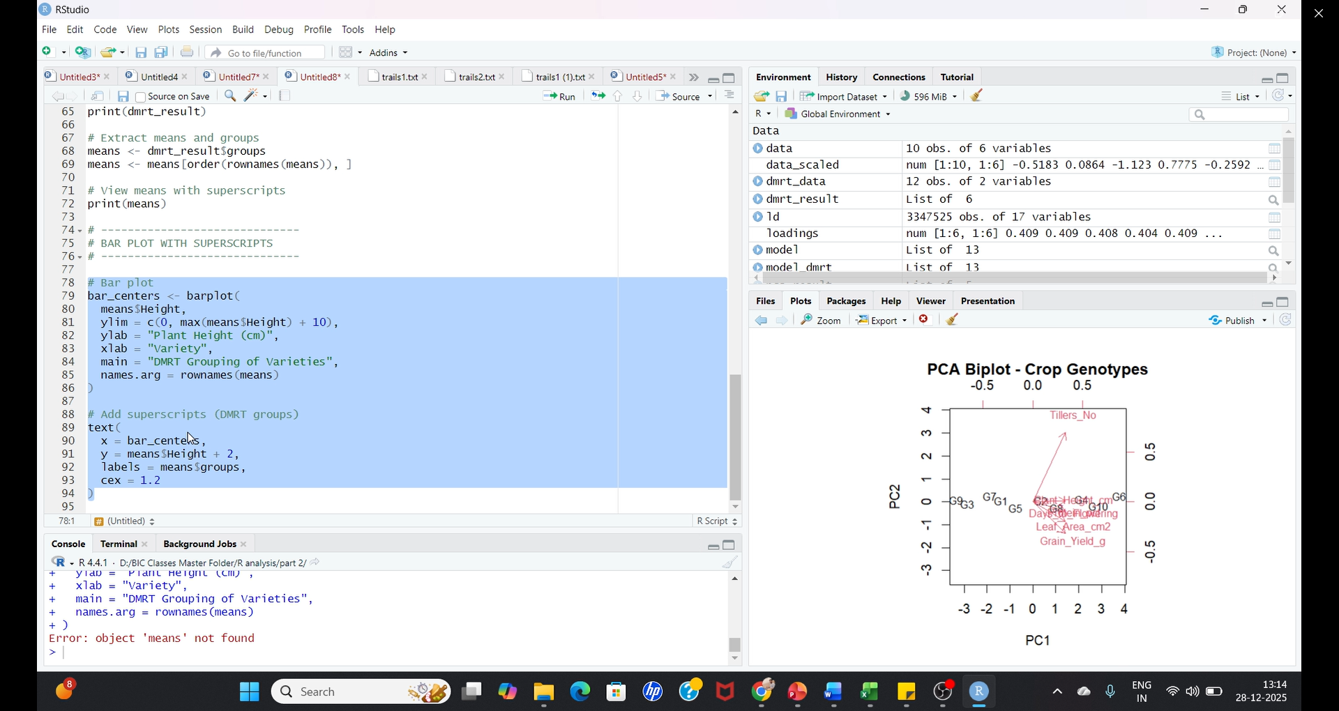Switch to the Packages tab
1339x711 pixels.
(846, 302)
